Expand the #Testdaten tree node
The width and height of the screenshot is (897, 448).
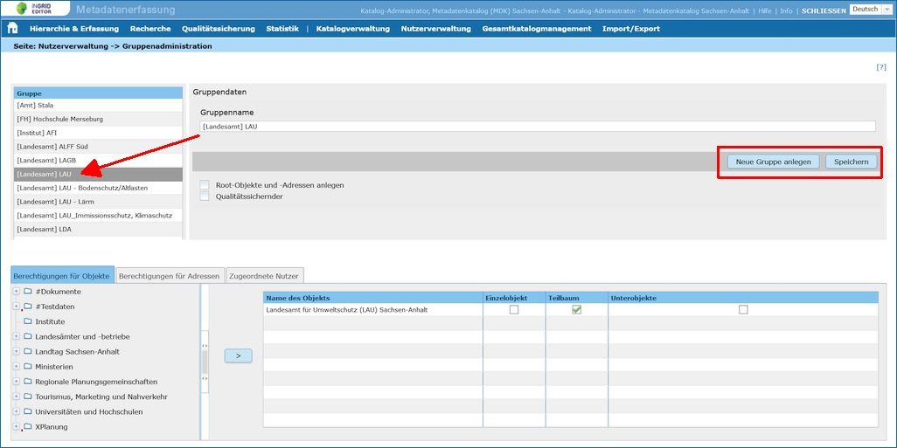[x=17, y=307]
